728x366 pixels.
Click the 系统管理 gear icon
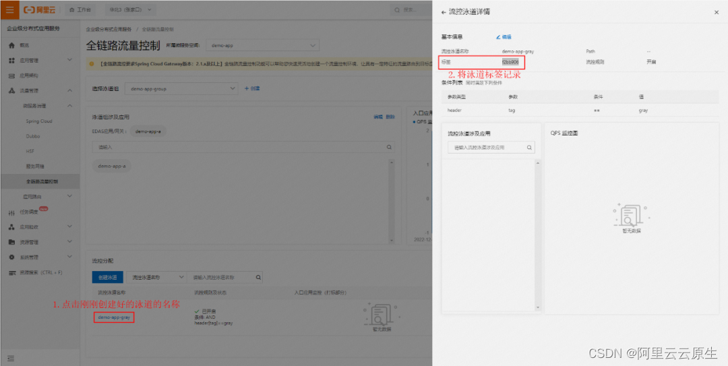click(x=12, y=257)
